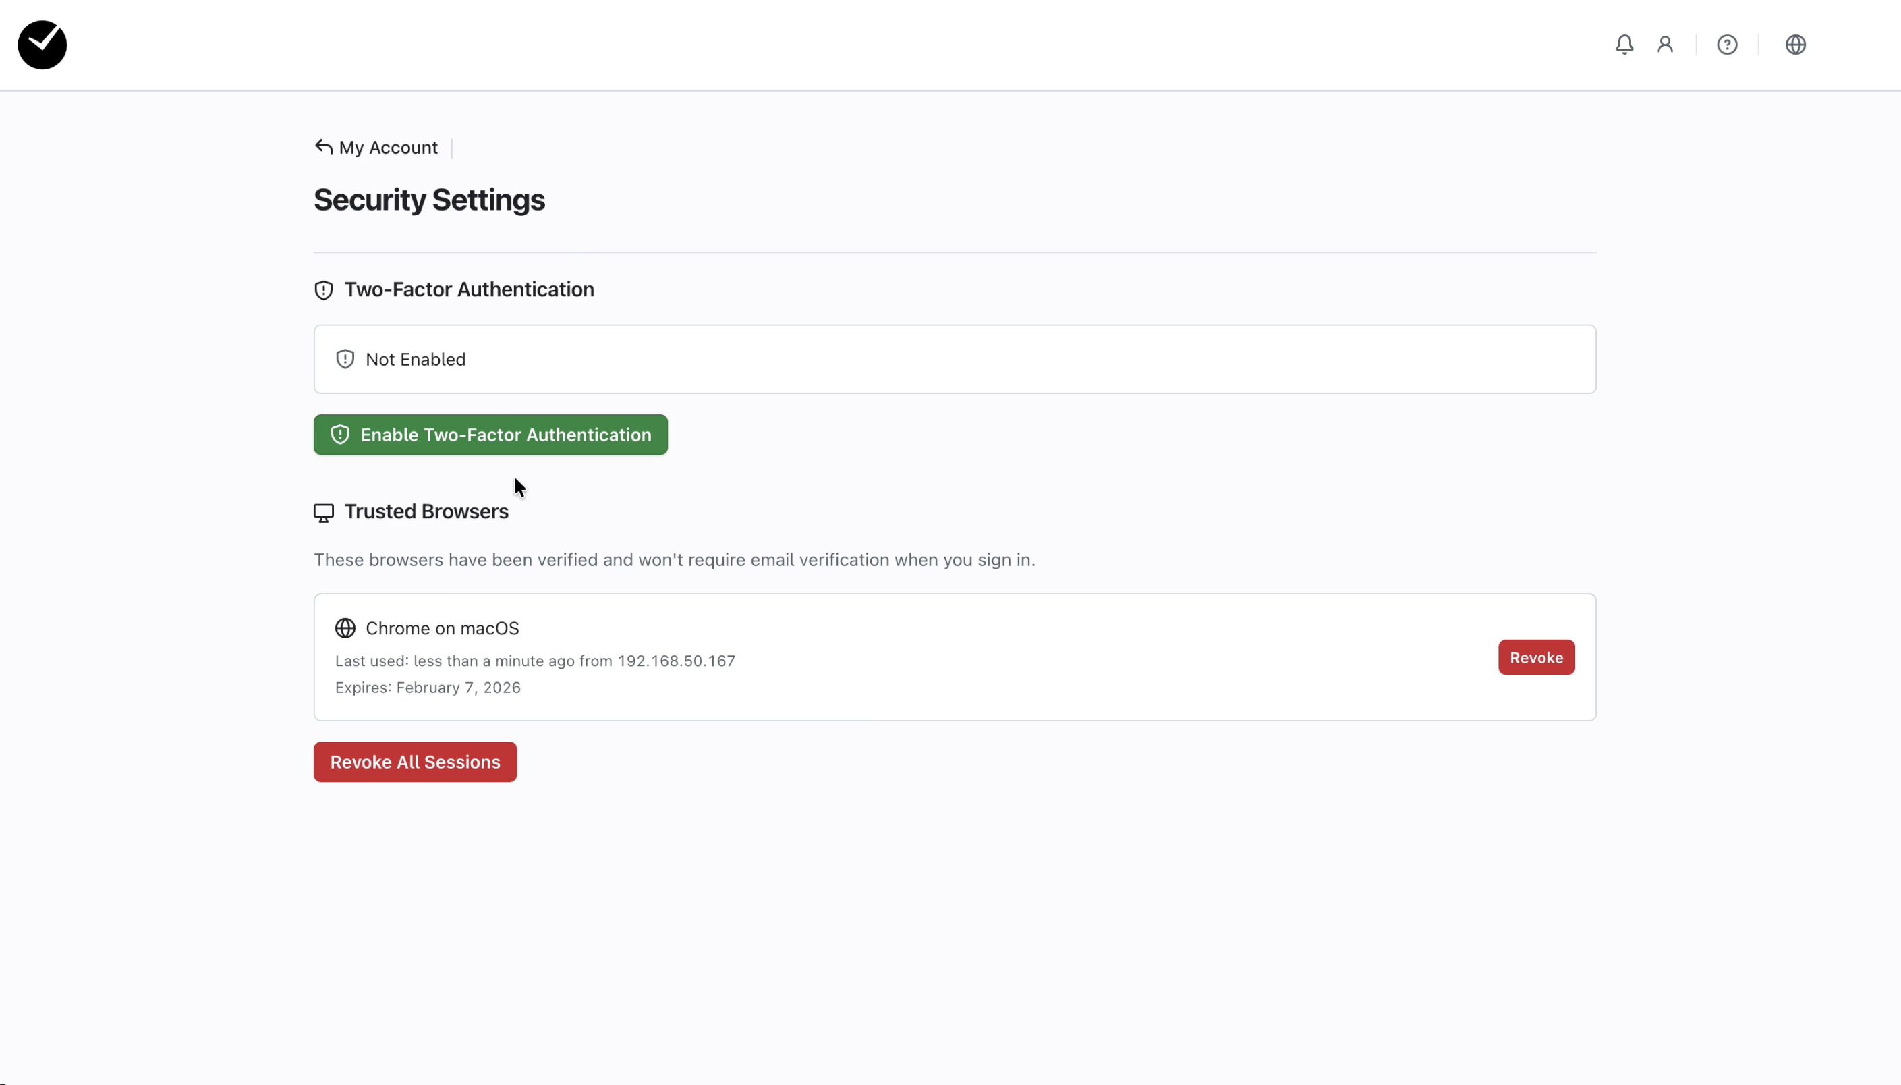The height and width of the screenshot is (1085, 1901).
Task: Go back to My Account
Action: click(387, 148)
